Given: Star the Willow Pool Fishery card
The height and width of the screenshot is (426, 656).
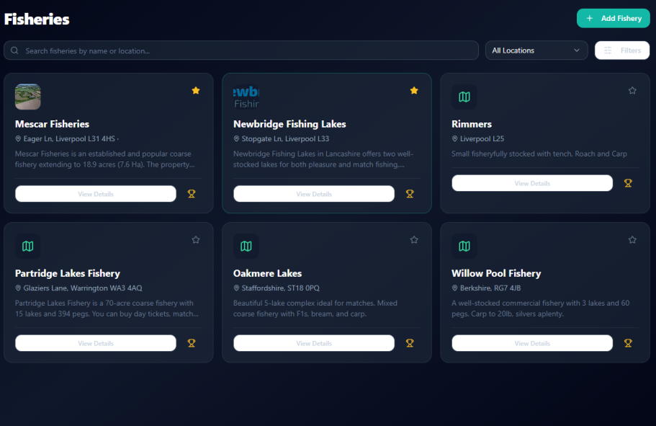Looking at the screenshot, I should tap(632, 240).
